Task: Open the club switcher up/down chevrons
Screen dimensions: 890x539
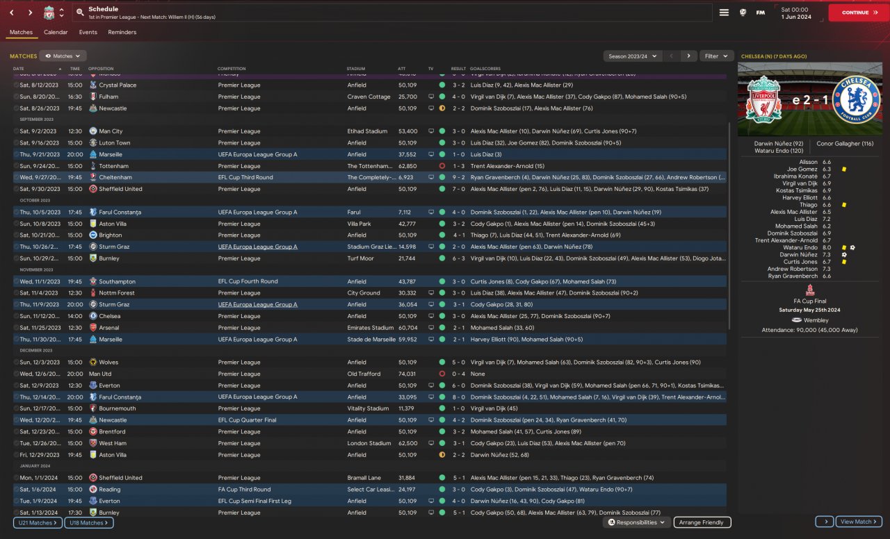Action: coord(61,13)
